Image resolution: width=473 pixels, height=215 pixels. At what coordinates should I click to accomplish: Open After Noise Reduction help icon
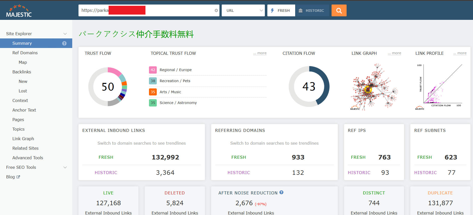tap(281, 192)
